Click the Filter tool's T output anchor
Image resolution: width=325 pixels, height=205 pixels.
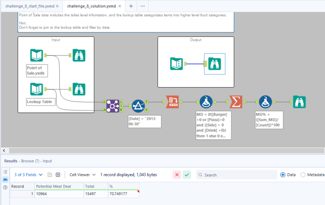pyautogui.click(x=147, y=102)
